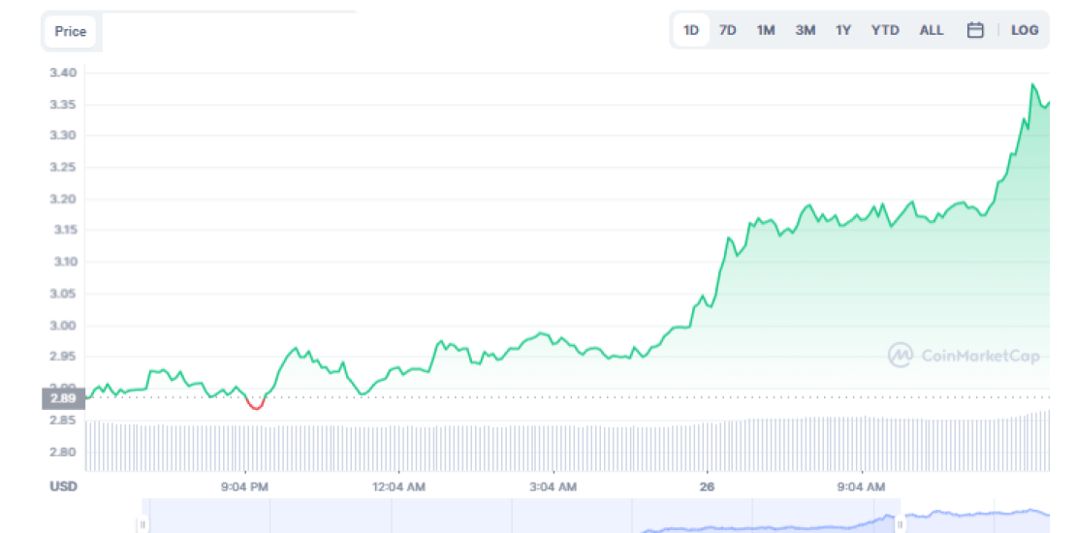Click the USD currency label
Screen dimensions: 1076x533
tap(64, 486)
